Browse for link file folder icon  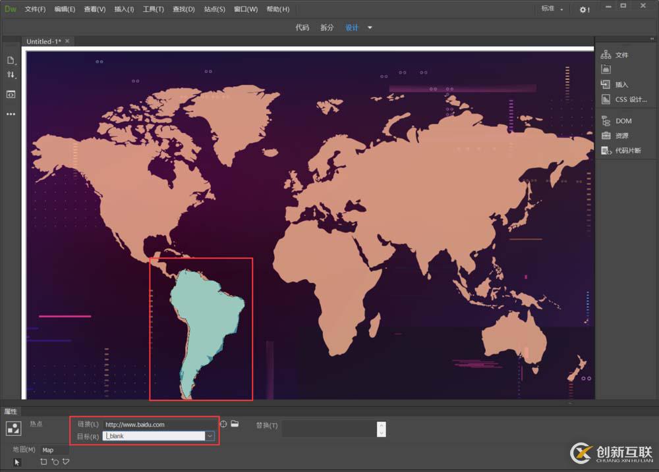click(x=235, y=424)
